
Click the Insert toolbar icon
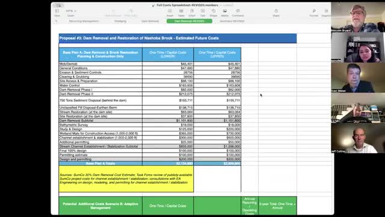coord(170,11)
